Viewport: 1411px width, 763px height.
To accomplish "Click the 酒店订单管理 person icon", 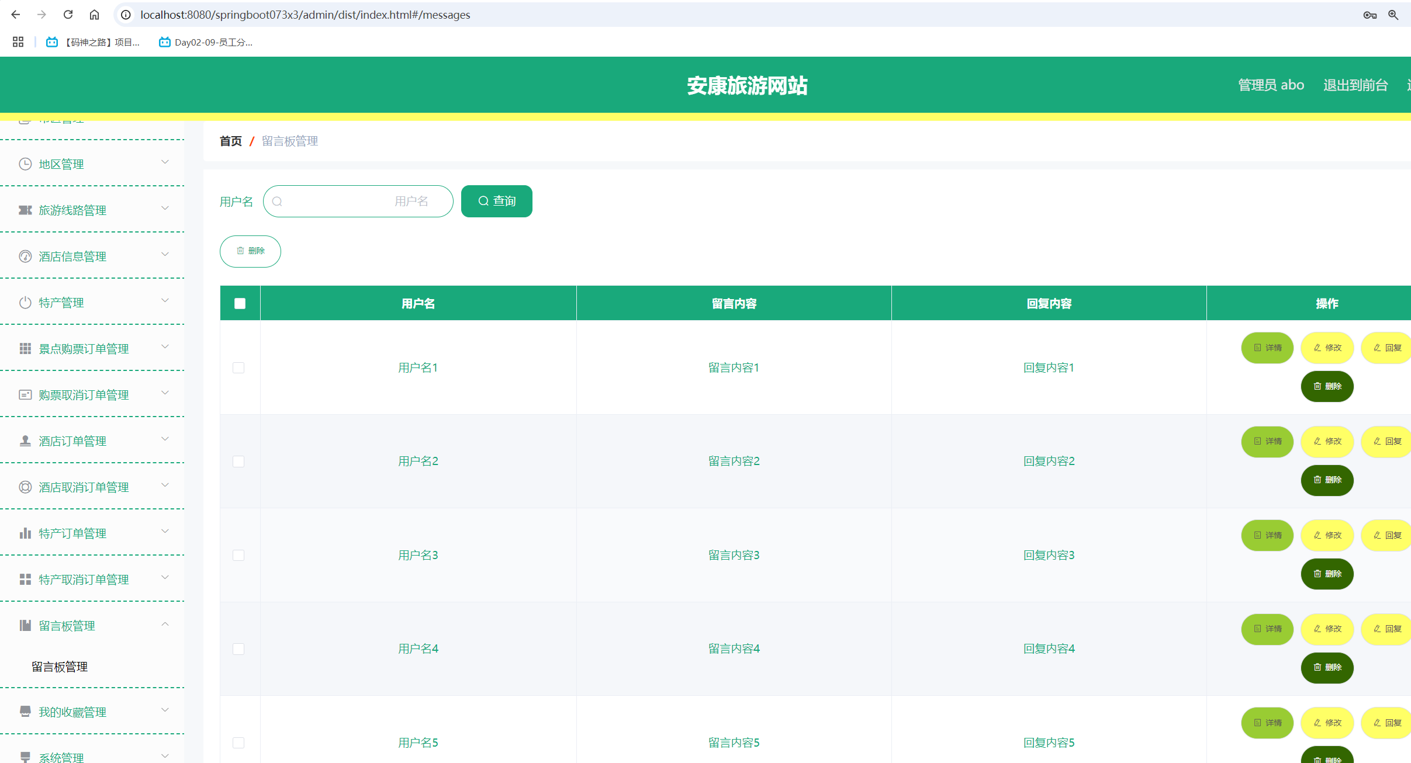I will [x=25, y=441].
